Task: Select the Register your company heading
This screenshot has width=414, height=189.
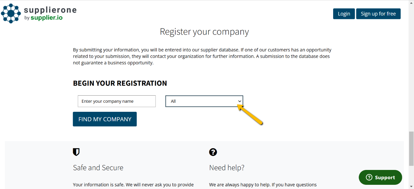Action: pos(204,32)
